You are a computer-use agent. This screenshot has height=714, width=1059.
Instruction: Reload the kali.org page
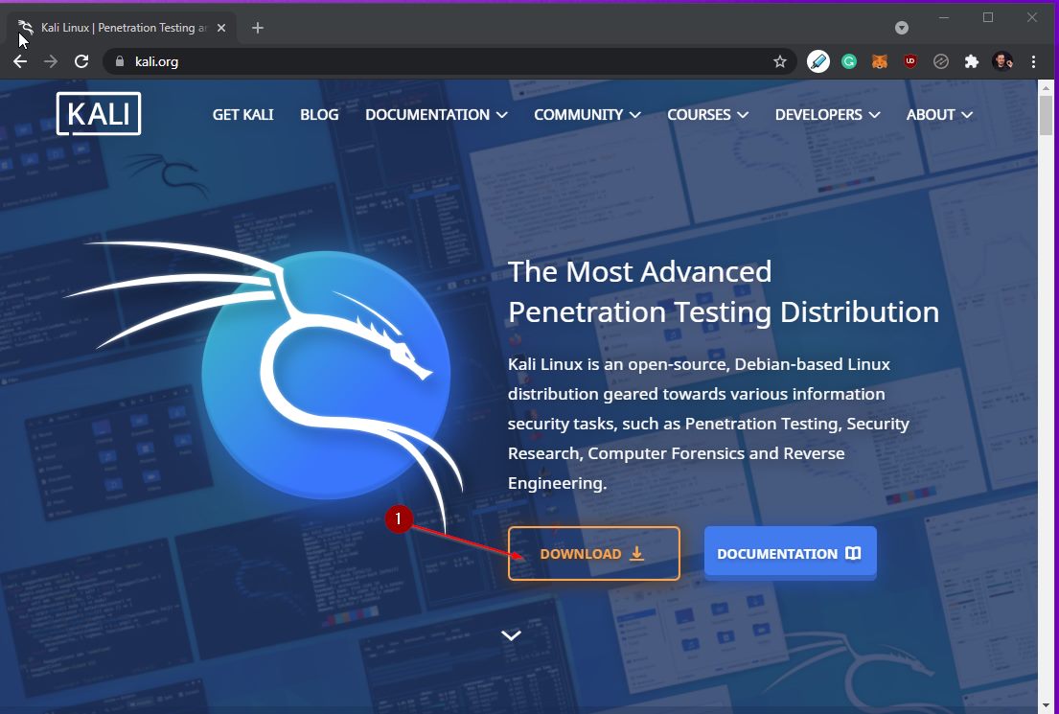click(x=81, y=61)
